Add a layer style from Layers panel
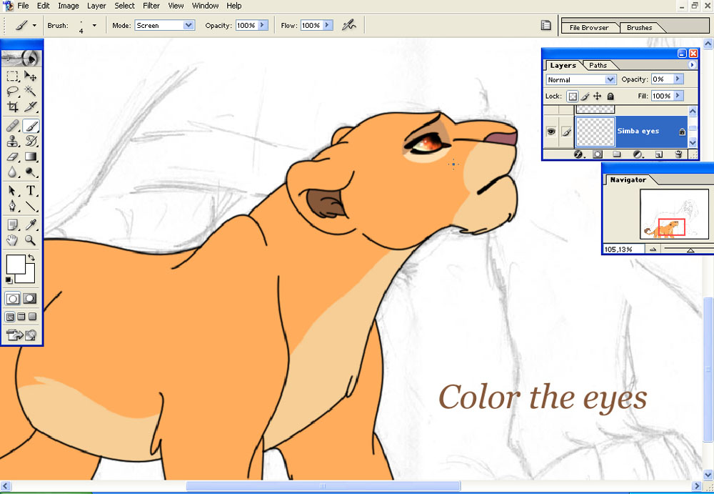This screenshot has height=494, width=714. 579,154
